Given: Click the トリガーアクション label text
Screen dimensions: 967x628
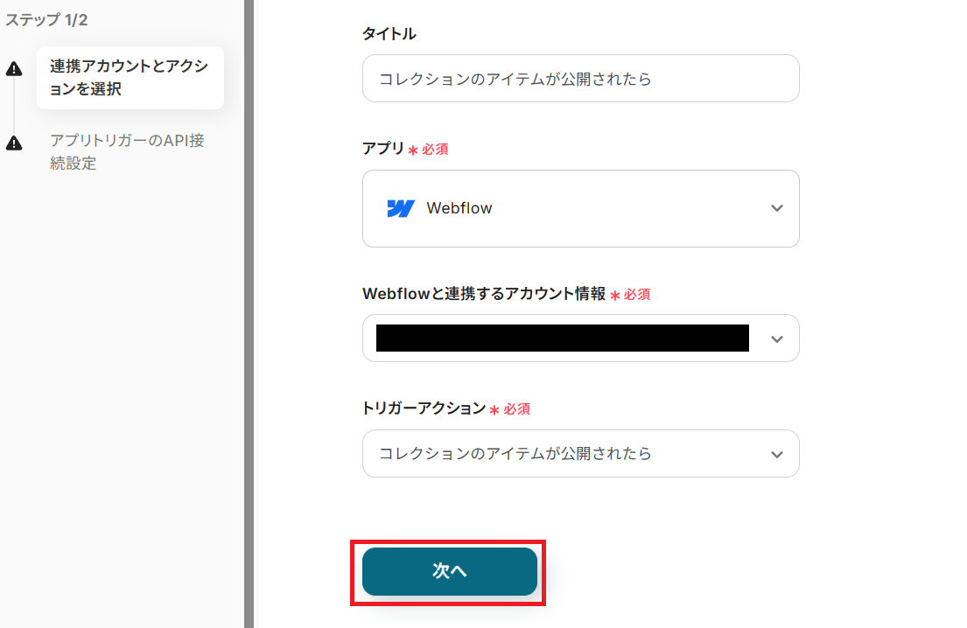Looking at the screenshot, I should click(424, 408).
